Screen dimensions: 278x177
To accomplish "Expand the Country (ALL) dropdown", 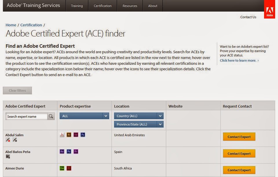I will coord(139,116).
